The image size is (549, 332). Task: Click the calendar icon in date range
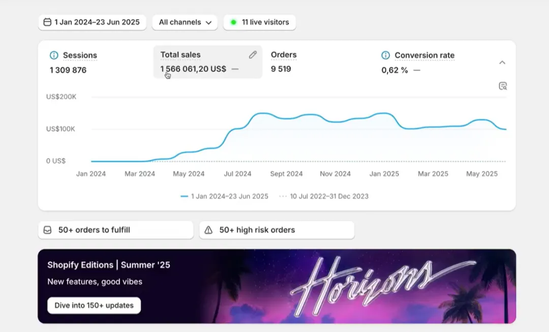(x=47, y=22)
